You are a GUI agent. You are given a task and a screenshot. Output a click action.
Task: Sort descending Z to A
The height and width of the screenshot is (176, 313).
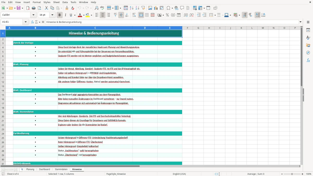tap(137, 8)
